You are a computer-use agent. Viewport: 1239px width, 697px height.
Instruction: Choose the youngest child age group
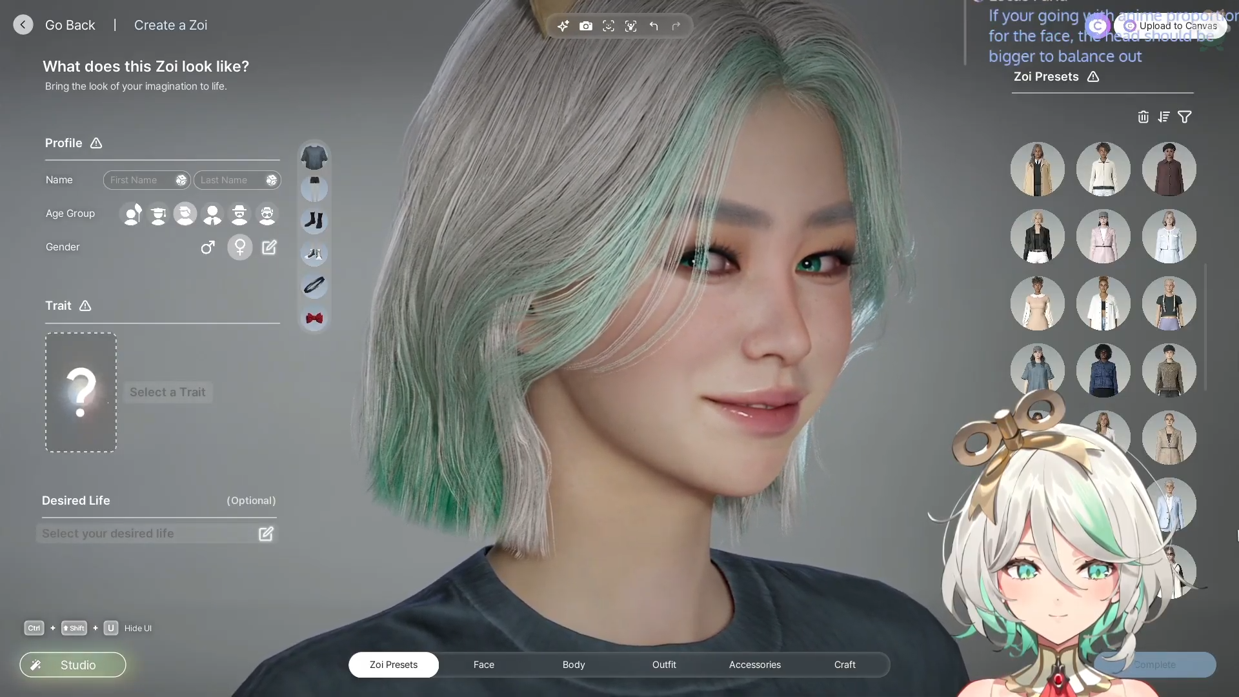[x=132, y=214]
